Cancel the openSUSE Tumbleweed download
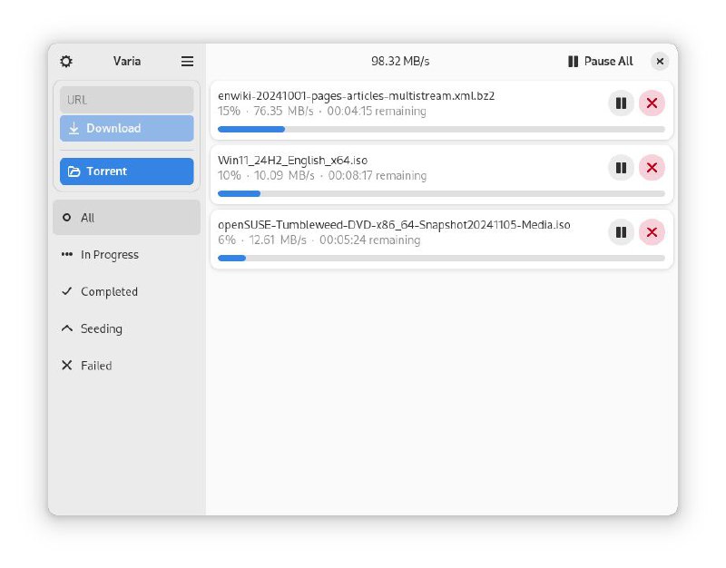Image resolution: width=726 pixels, height=568 pixels. coord(652,232)
